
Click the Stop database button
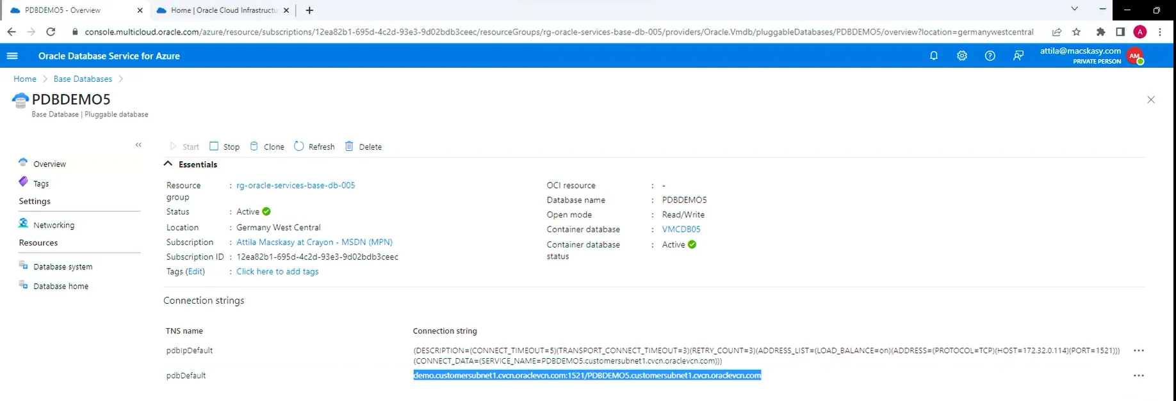point(225,146)
